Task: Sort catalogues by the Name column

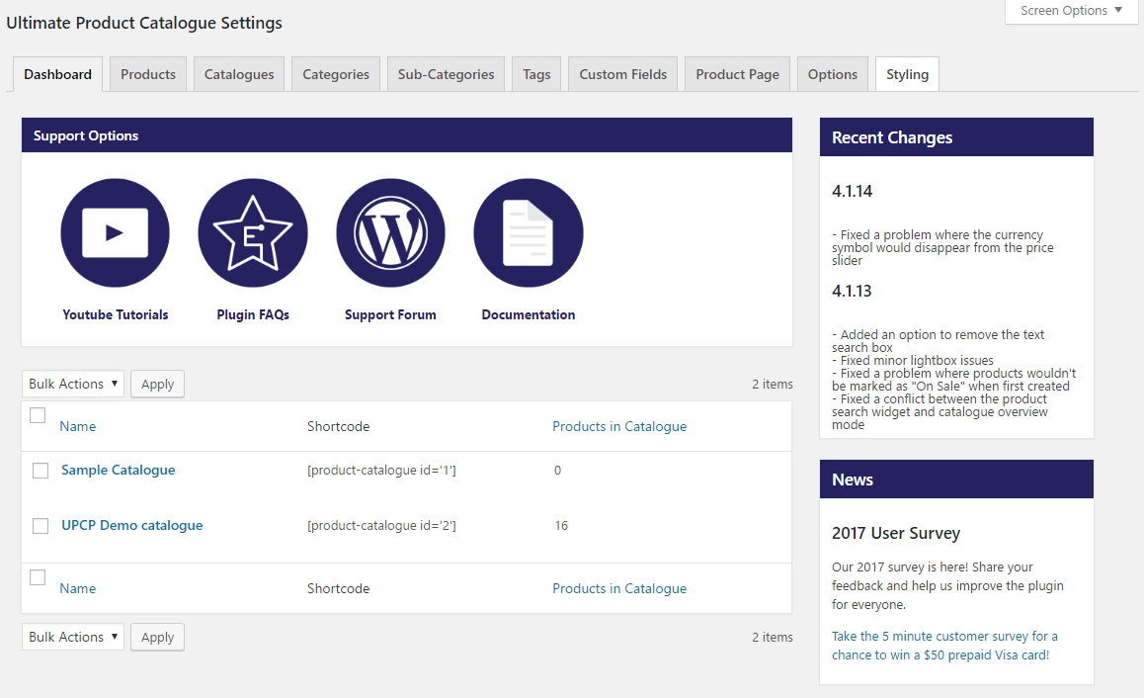Action: coord(77,425)
